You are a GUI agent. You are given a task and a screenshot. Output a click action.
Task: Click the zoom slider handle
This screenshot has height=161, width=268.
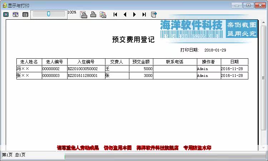tap(49, 14)
